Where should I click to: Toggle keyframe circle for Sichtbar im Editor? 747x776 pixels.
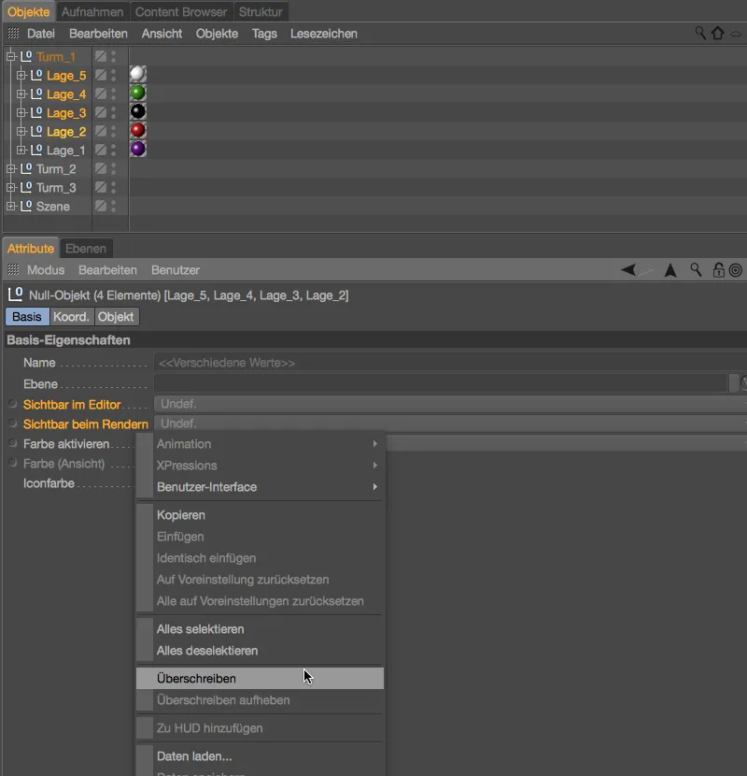[13, 404]
